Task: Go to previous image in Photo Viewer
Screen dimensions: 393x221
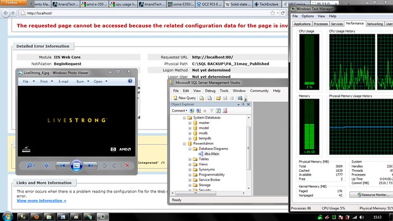Action: [63, 165]
